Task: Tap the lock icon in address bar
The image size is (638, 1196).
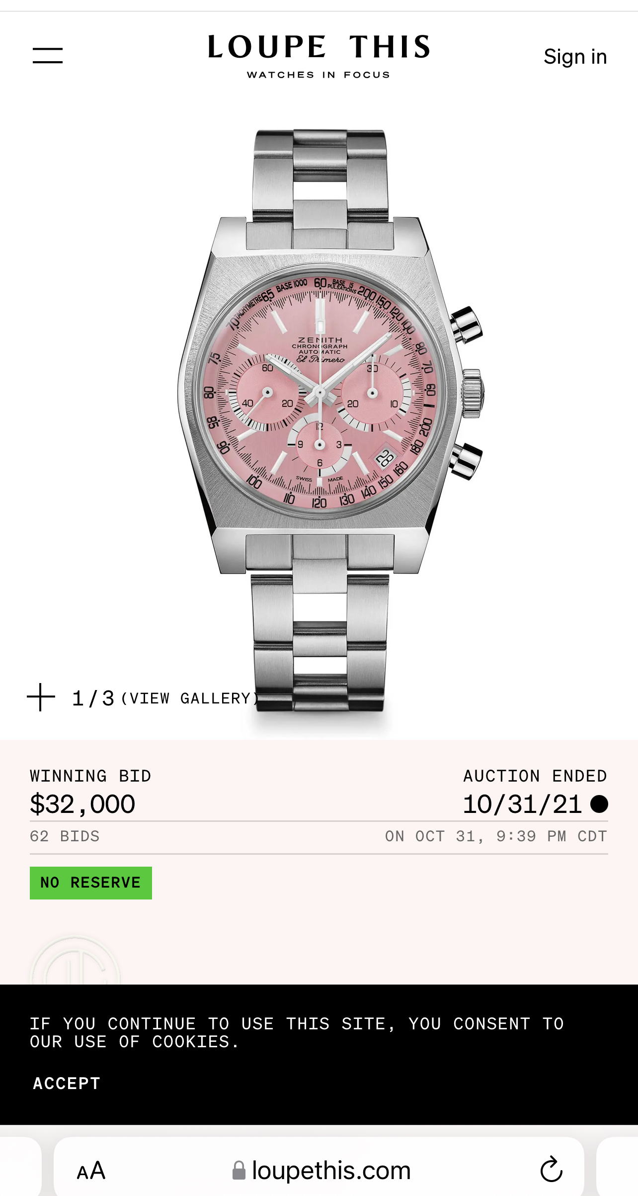Action: [x=239, y=1170]
